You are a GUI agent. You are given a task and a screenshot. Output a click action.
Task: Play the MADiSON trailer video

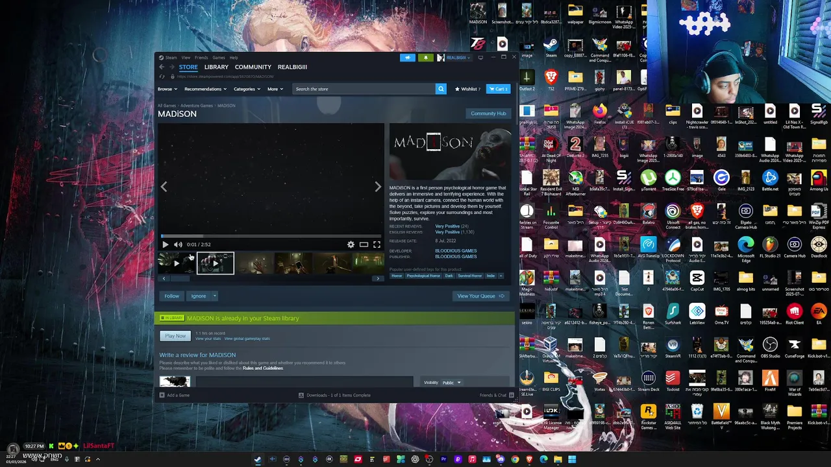165,245
